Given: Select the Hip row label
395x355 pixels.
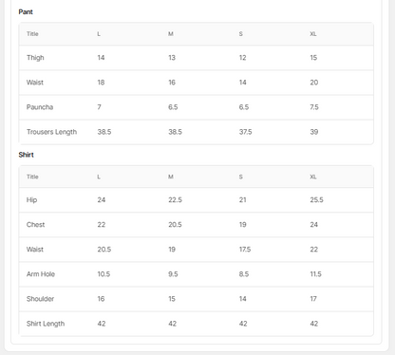Looking at the screenshot, I should 31,200.
